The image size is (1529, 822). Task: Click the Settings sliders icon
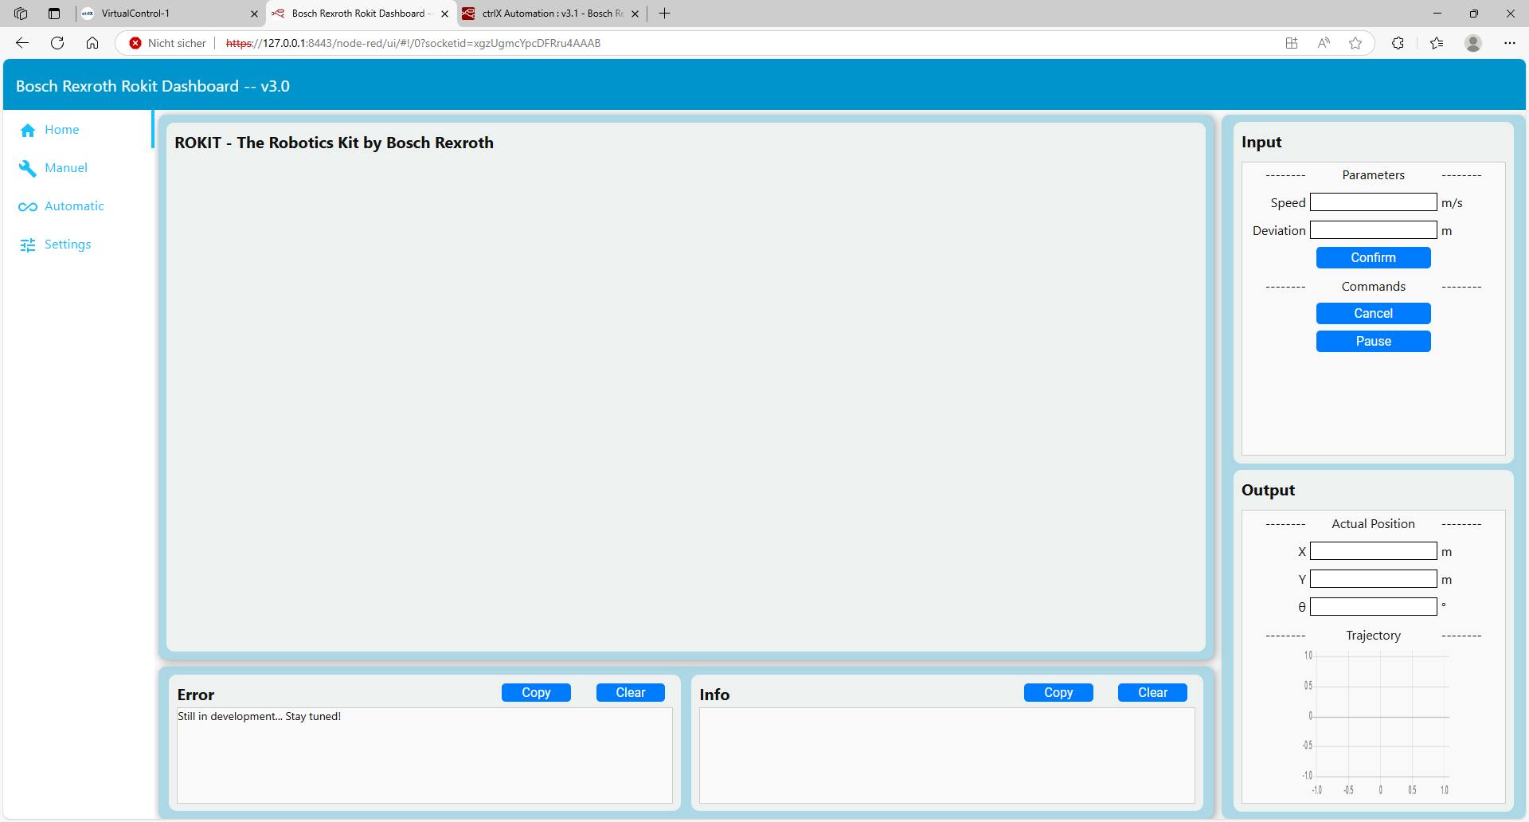(x=28, y=245)
